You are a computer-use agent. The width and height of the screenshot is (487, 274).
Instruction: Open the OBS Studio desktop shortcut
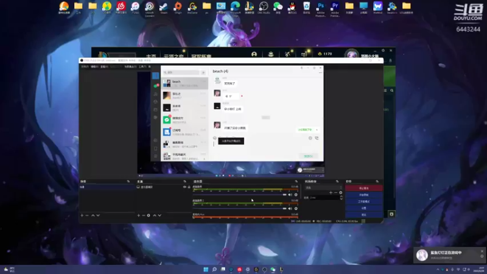[264, 7]
